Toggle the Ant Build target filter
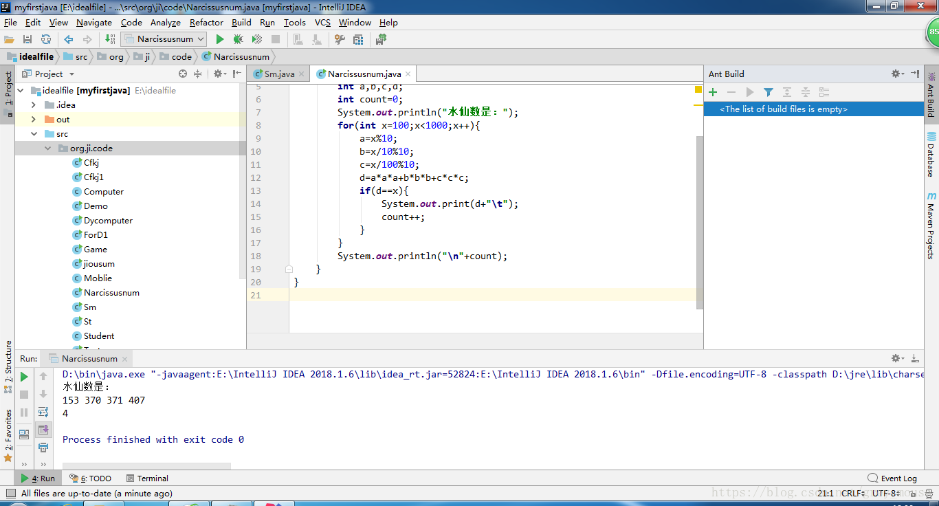The height and width of the screenshot is (506, 939). coord(769,92)
